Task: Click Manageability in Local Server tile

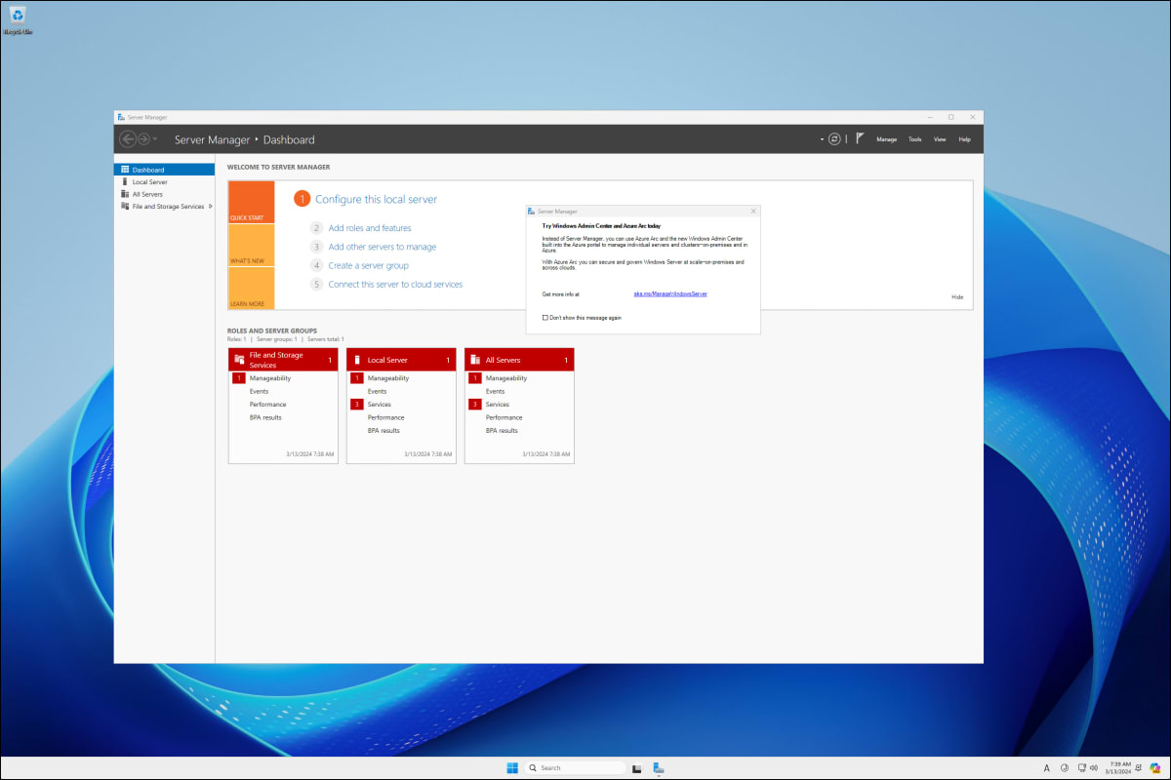Action: 388,378
